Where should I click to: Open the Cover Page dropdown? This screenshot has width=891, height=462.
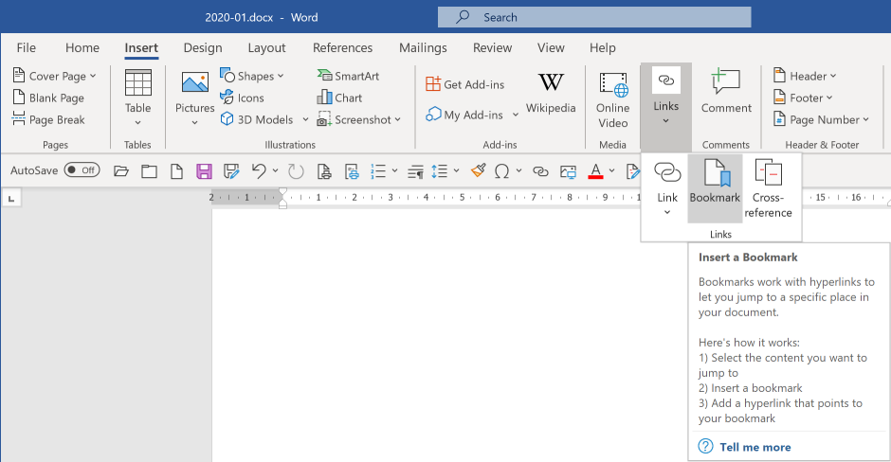click(55, 76)
